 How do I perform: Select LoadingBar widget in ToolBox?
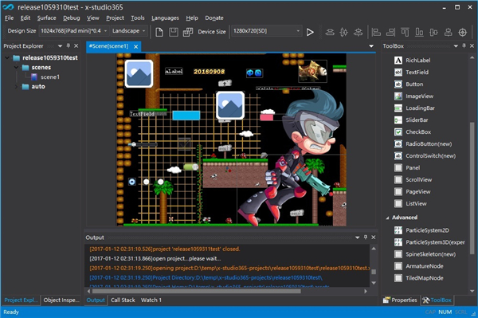pyautogui.click(x=414, y=108)
